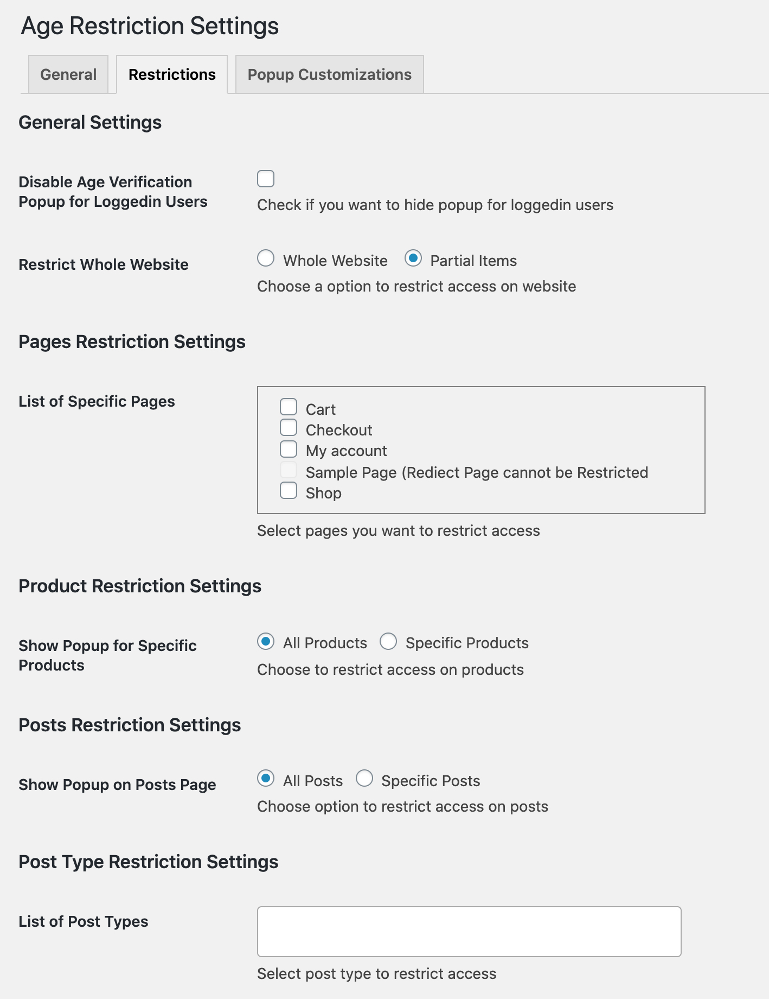Open the Restrictions tab
The image size is (769, 999).
pos(171,74)
